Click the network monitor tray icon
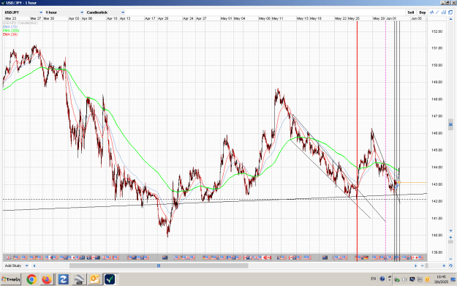This screenshot has width=457, height=286. pos(412,279)
